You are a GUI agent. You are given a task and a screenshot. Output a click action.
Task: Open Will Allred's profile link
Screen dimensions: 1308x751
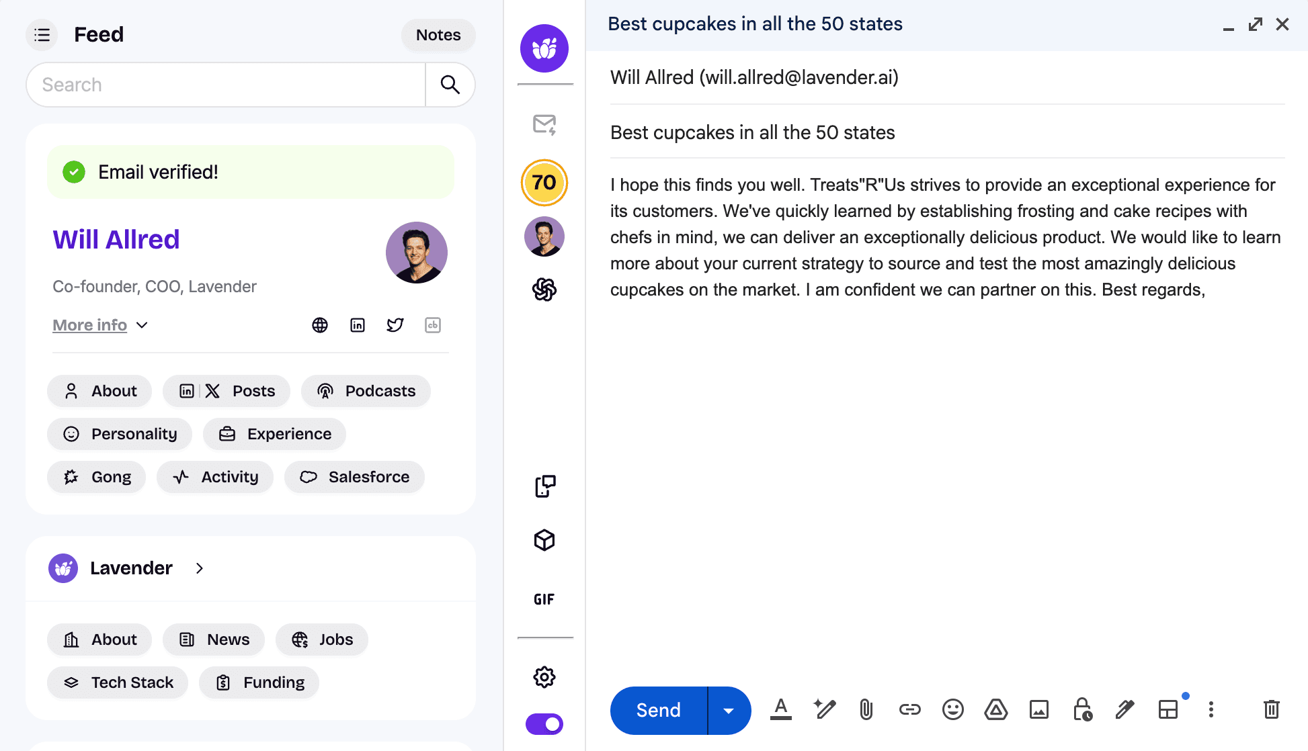point(116,239)
